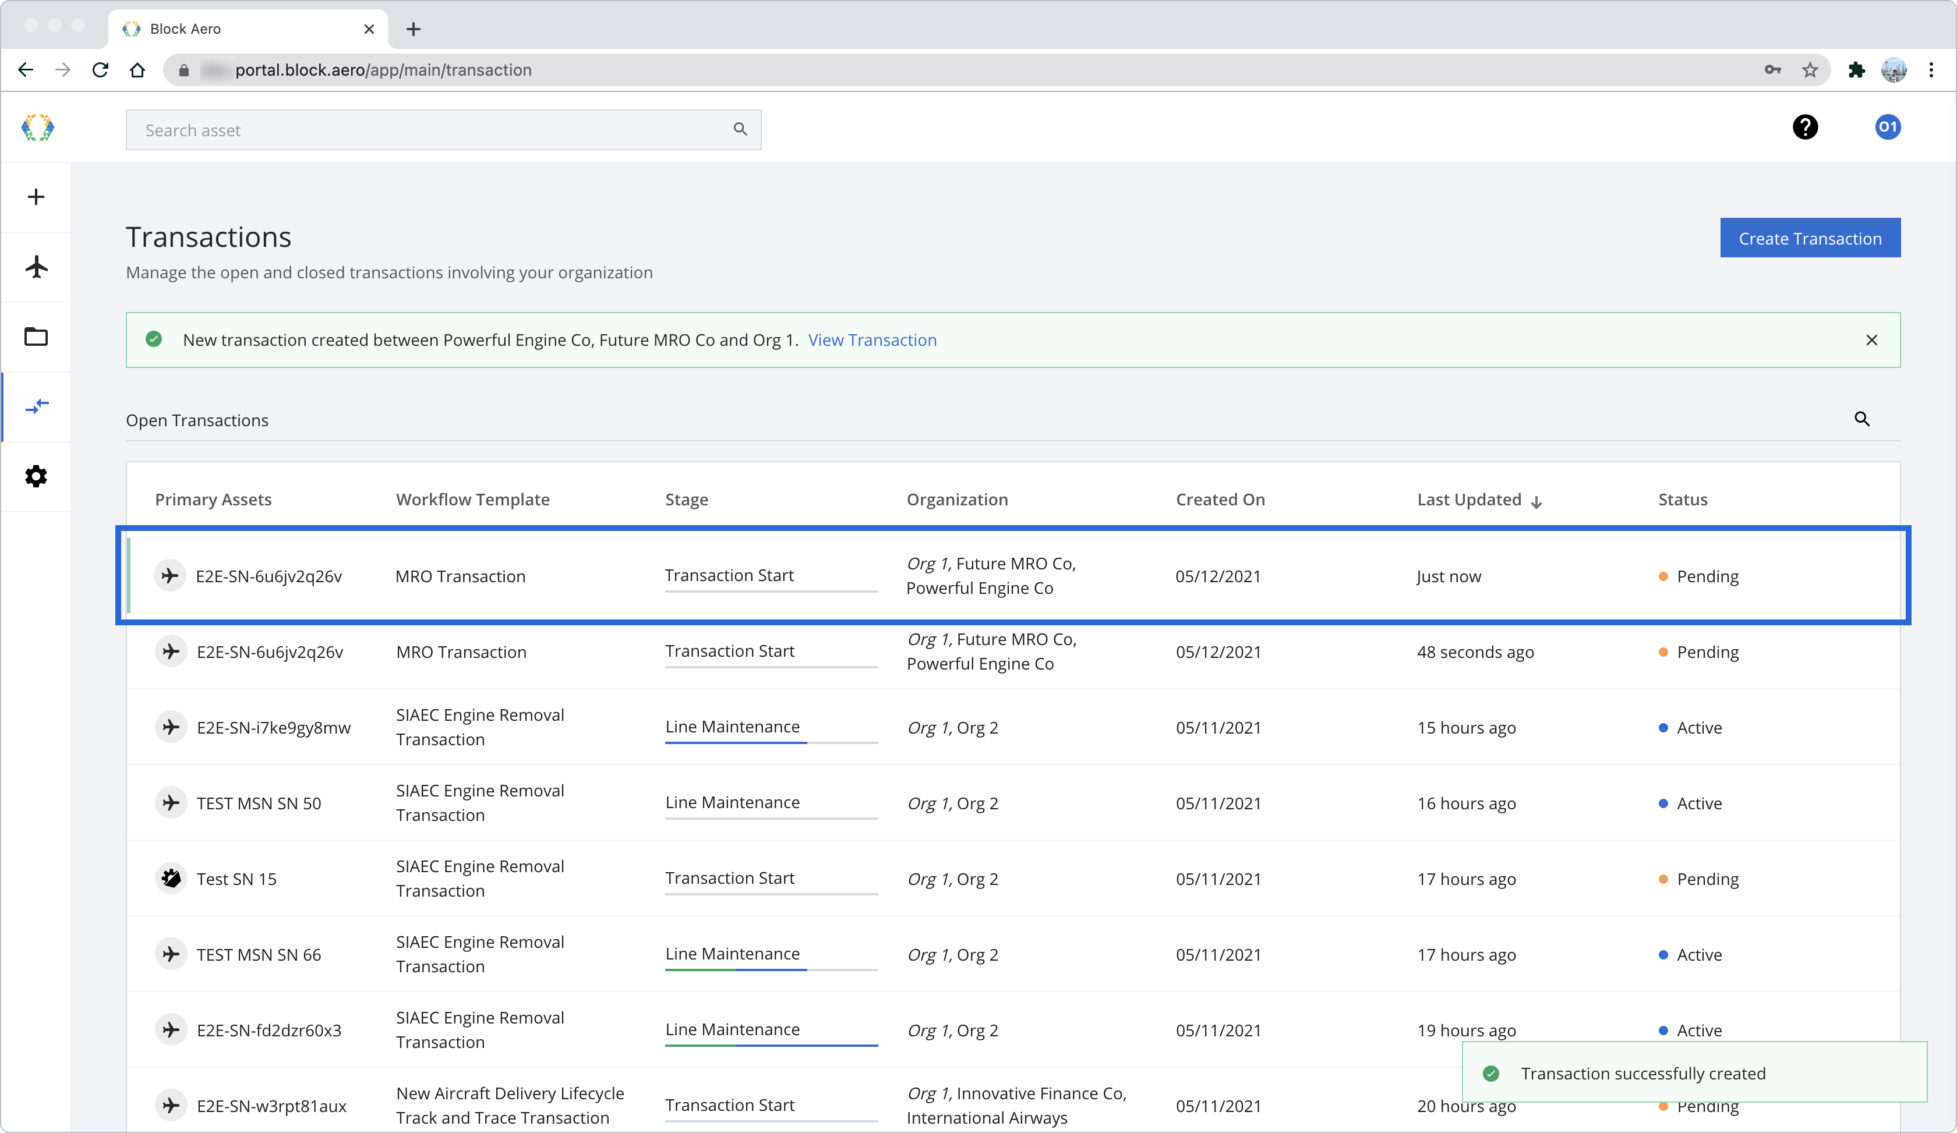Open the View Transaction link
Viewport: 1957px width, 1133px height.
[872, 340]
